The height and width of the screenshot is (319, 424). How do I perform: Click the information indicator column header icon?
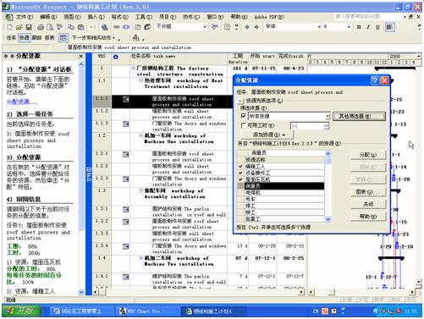(115, 57)
